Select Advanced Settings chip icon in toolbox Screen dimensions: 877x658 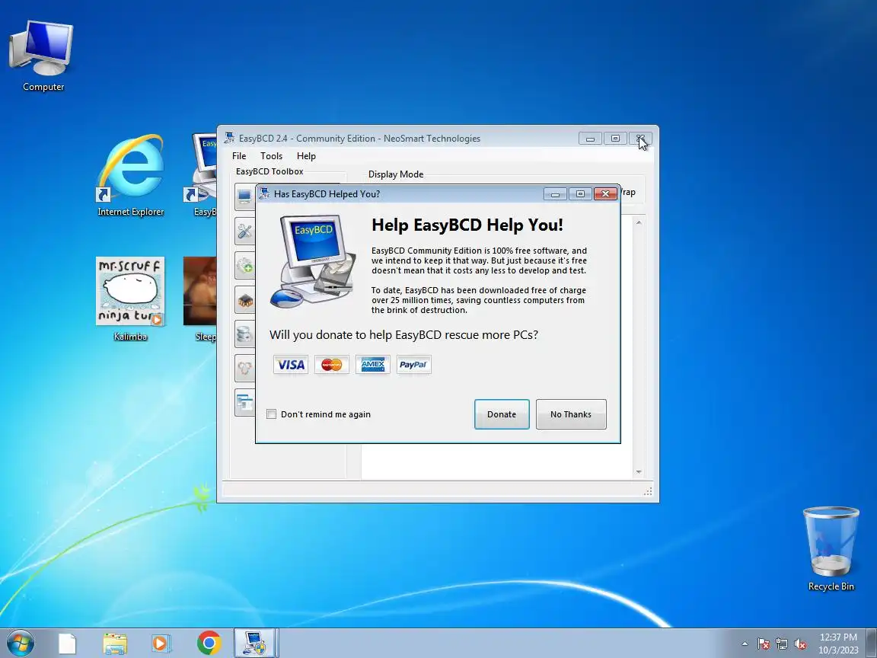coord(245,300)
